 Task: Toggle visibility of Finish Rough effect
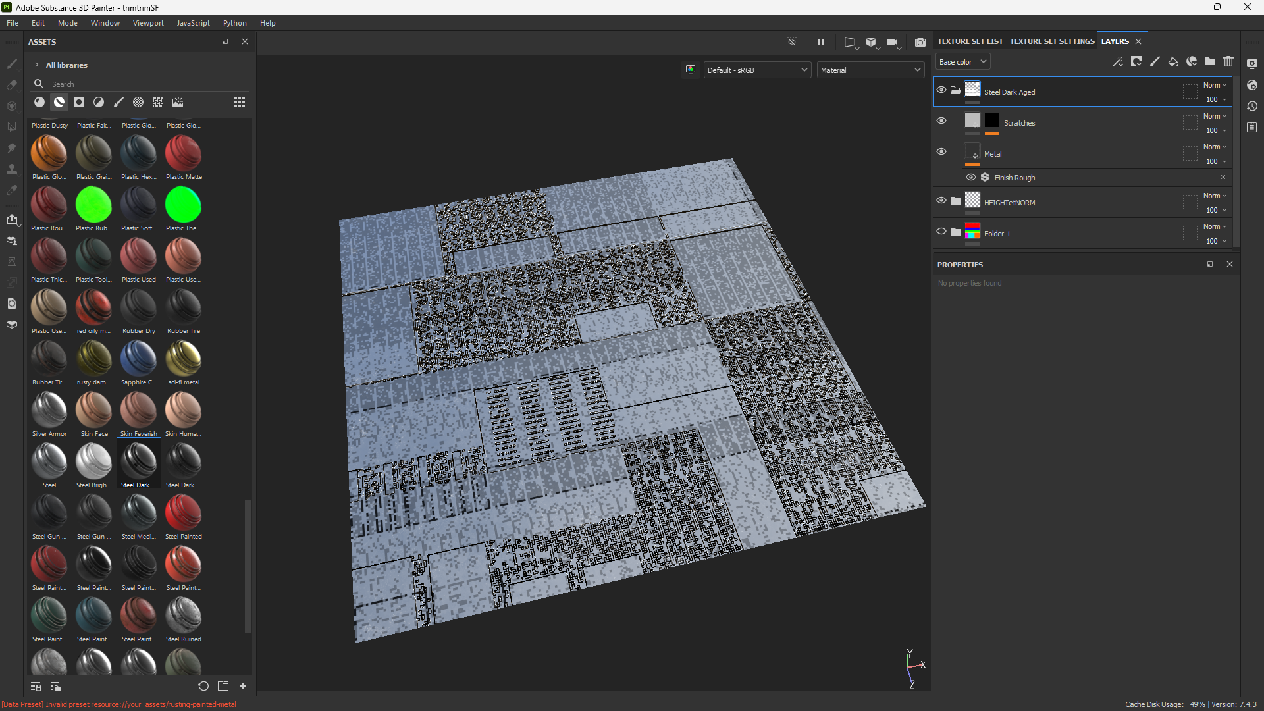[x=971, y=177]
